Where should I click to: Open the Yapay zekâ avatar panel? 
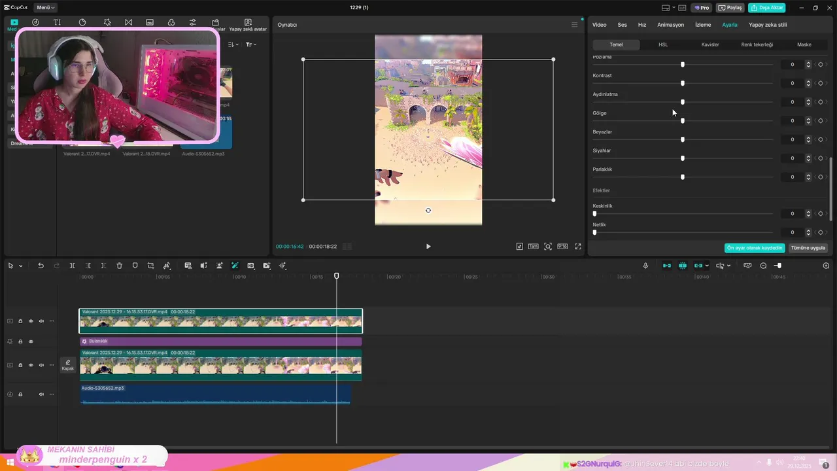(x=248, y=25)
